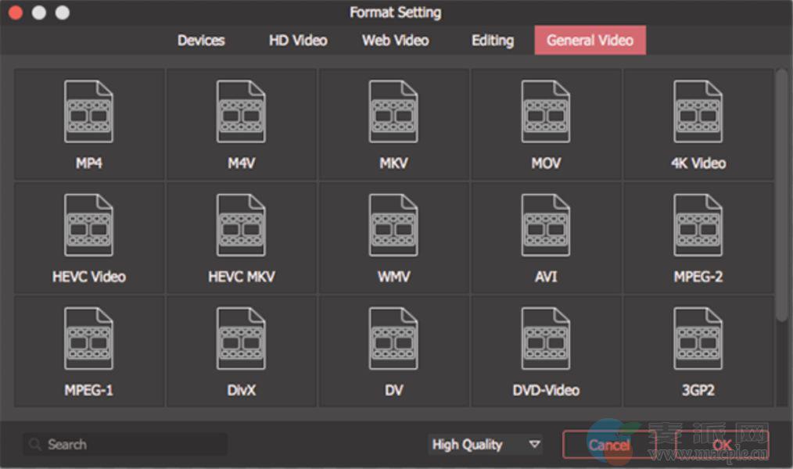Pick the MKV video format
The height and width of the screenshot is (469, 793).
pos(393,113)
